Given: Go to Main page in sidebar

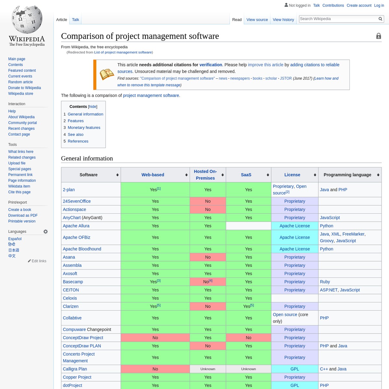Looking at the screenshot, I should 17,59.
